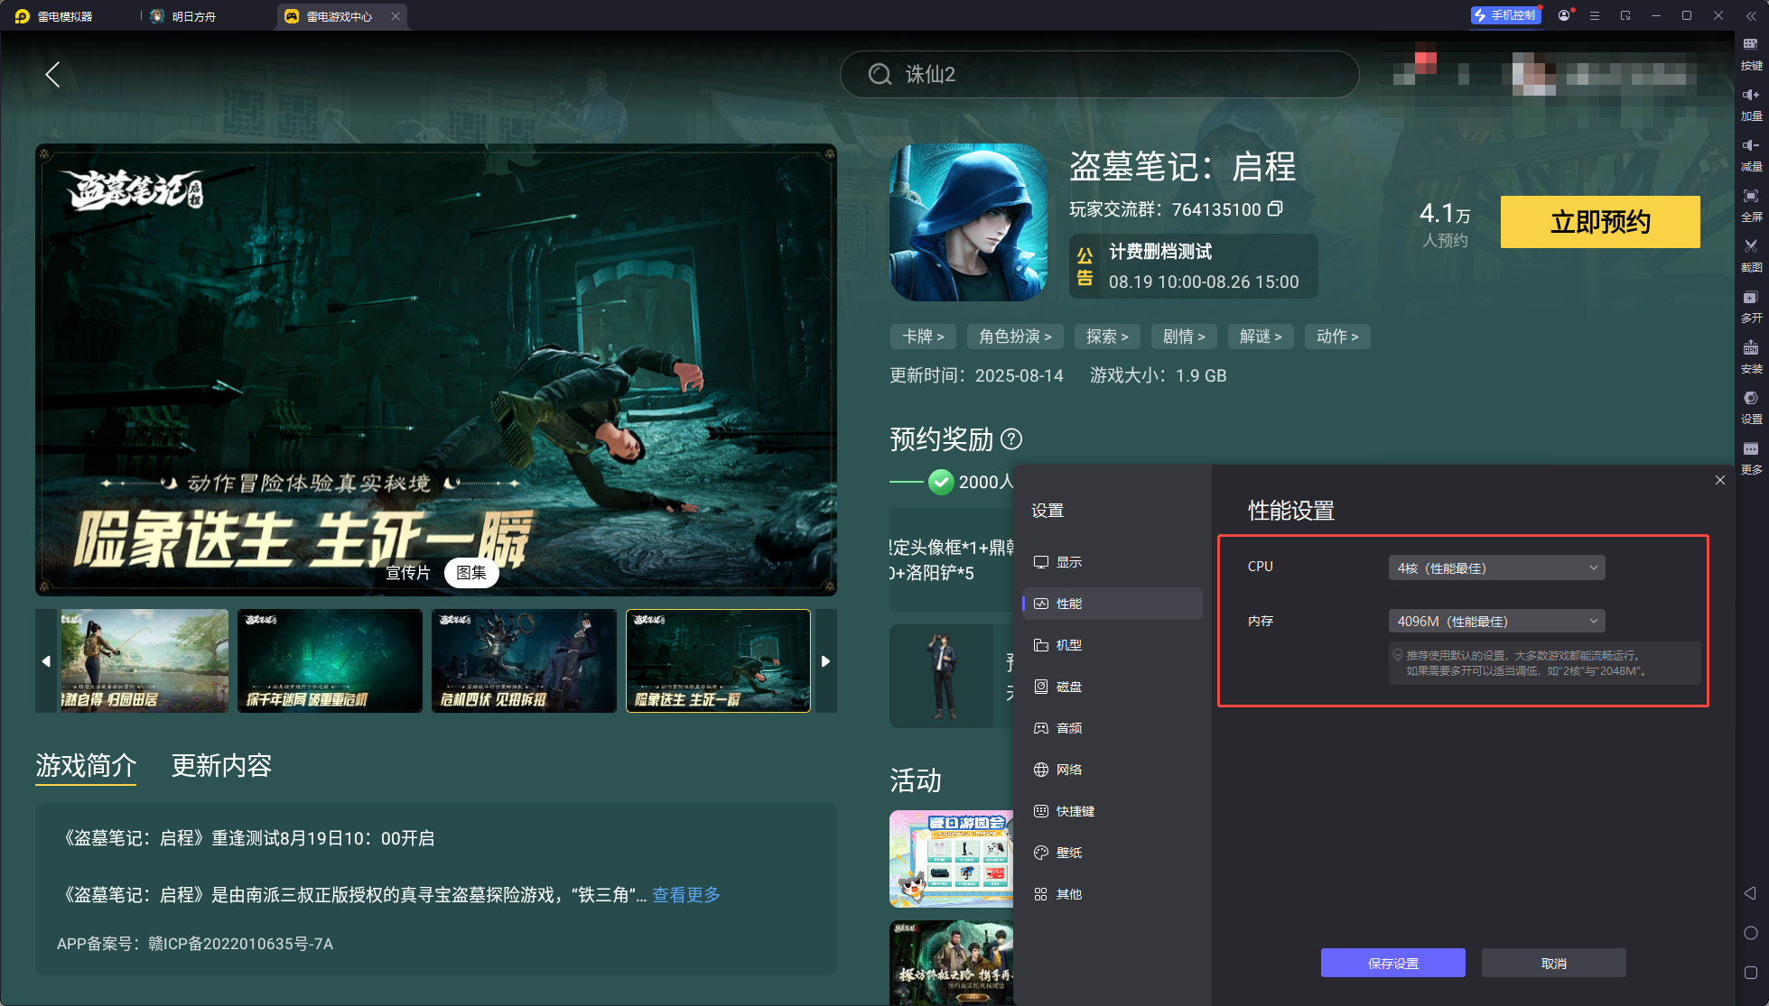Select the 更新内容 tab
Screen dimensions: 1769x1006
click(221, 766)
